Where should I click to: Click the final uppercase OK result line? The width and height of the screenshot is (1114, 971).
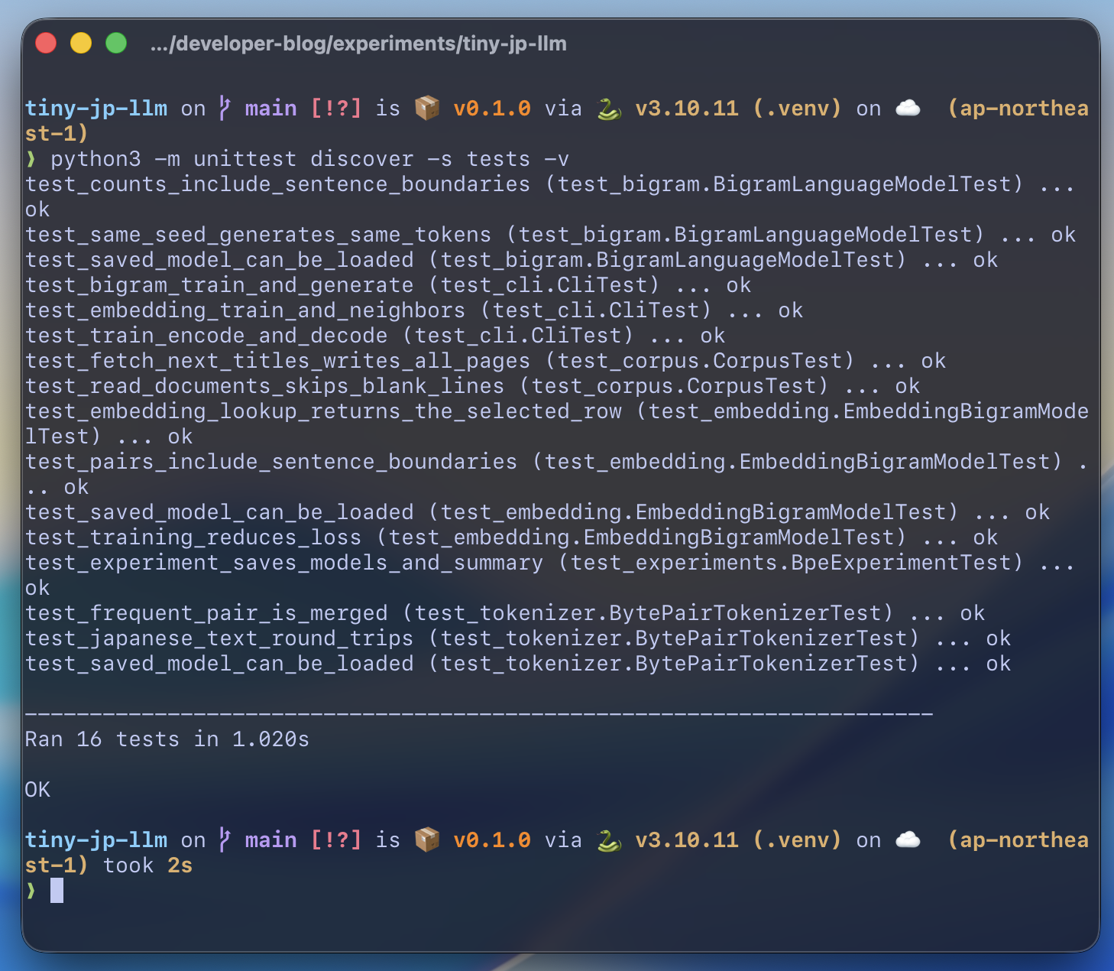point(37,790)
